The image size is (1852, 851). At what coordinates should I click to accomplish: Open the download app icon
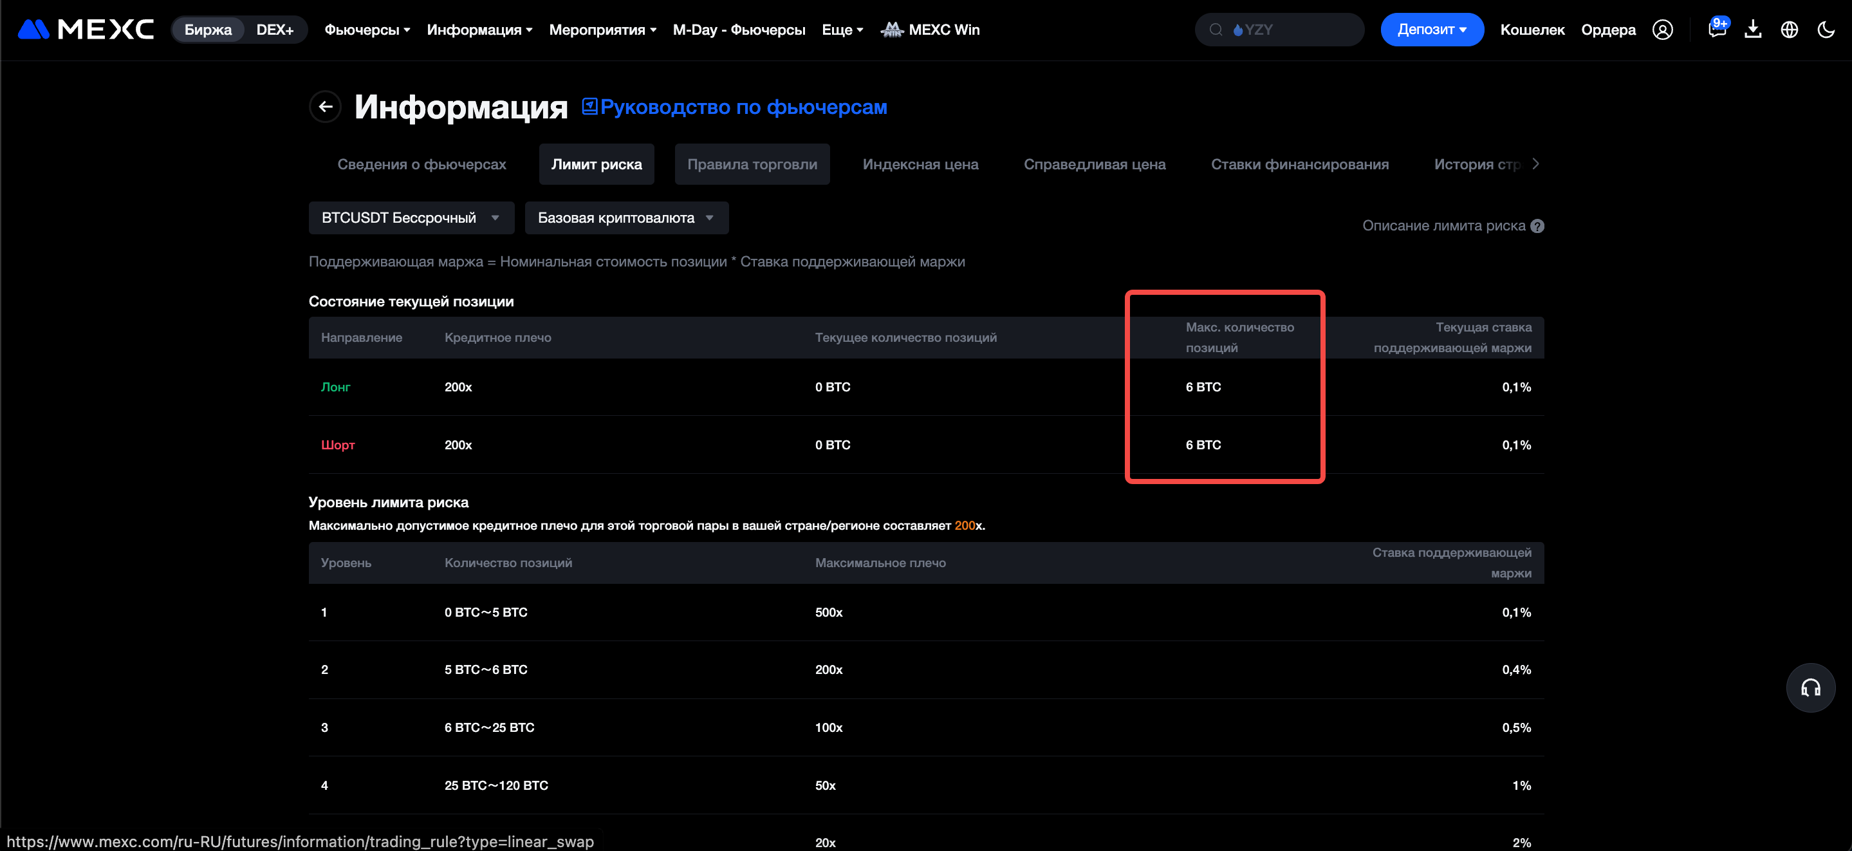[1753, 30]
